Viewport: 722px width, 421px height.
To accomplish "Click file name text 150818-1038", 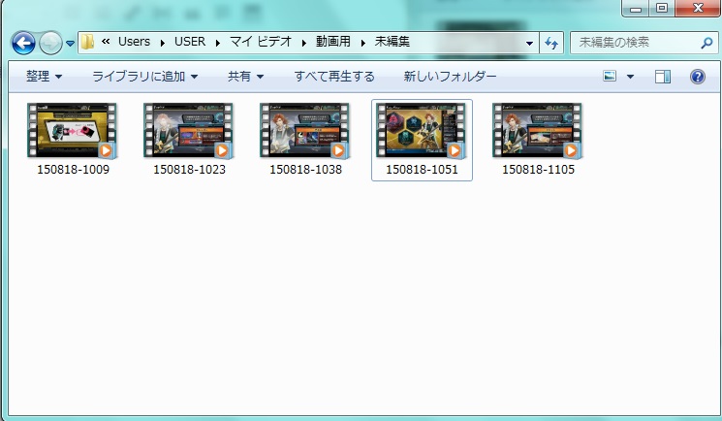I will 305,170.
